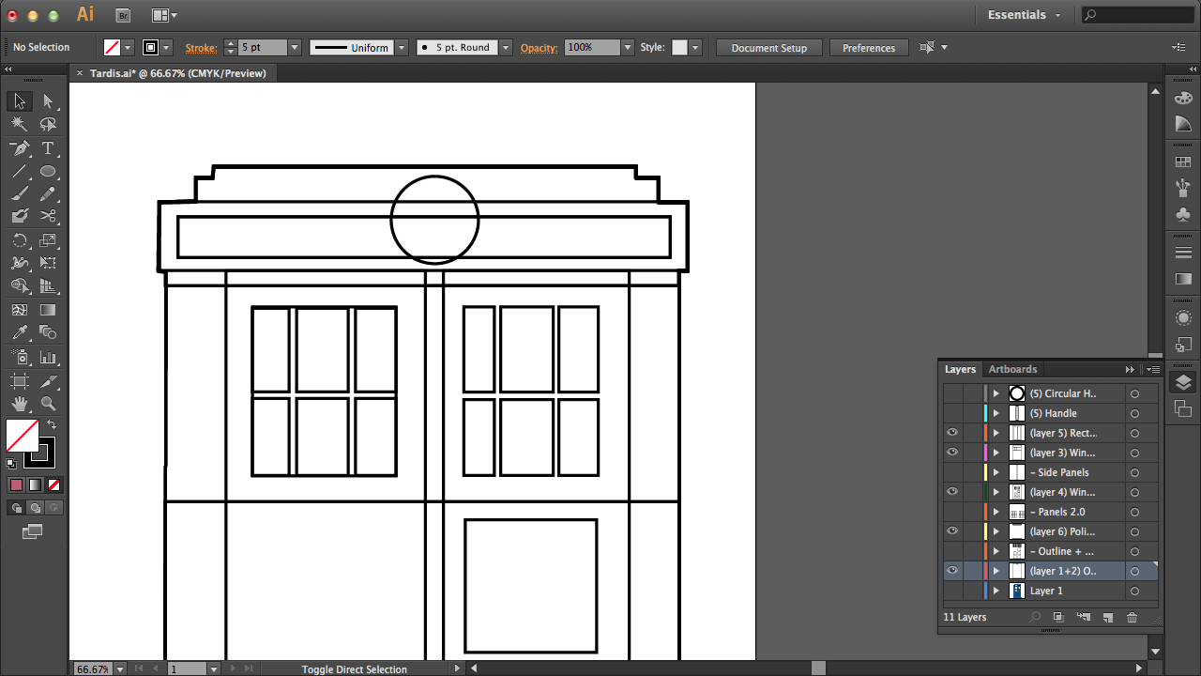Show the – Side Panels layer
This screenshot has width=1201, height=676.
click(952, 472)
